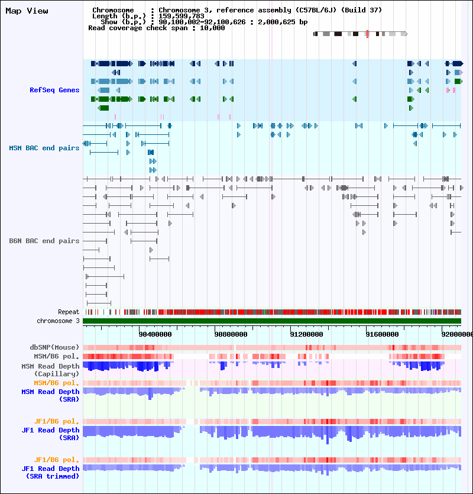Open JF1 Read Depth (SRA trimmed) label
The image size is (473, 494).
tap(50, 472)
